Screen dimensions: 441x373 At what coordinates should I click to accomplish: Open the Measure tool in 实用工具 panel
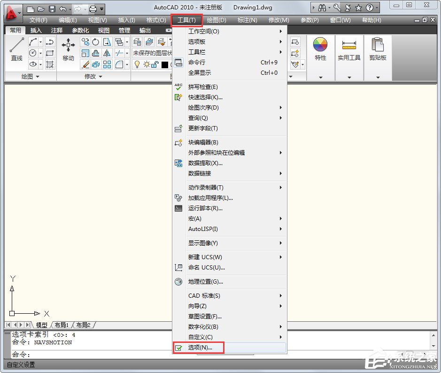[349, 45]
